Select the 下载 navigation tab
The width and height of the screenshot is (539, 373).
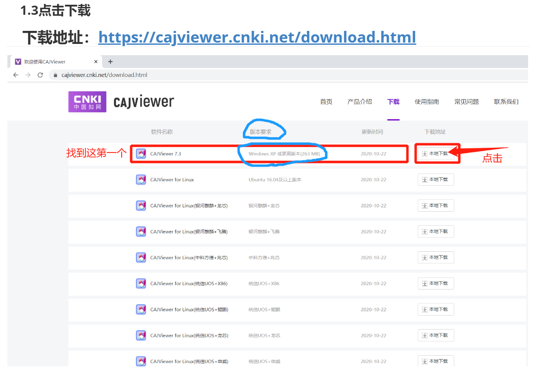(393, 101)
